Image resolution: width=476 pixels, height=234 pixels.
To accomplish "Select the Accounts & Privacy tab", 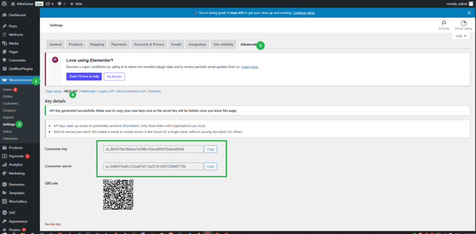I will click(149, 44).
